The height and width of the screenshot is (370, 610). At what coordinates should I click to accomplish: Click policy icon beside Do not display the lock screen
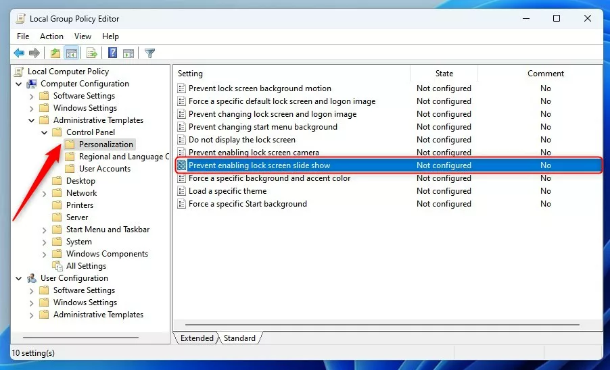(181, 139)
